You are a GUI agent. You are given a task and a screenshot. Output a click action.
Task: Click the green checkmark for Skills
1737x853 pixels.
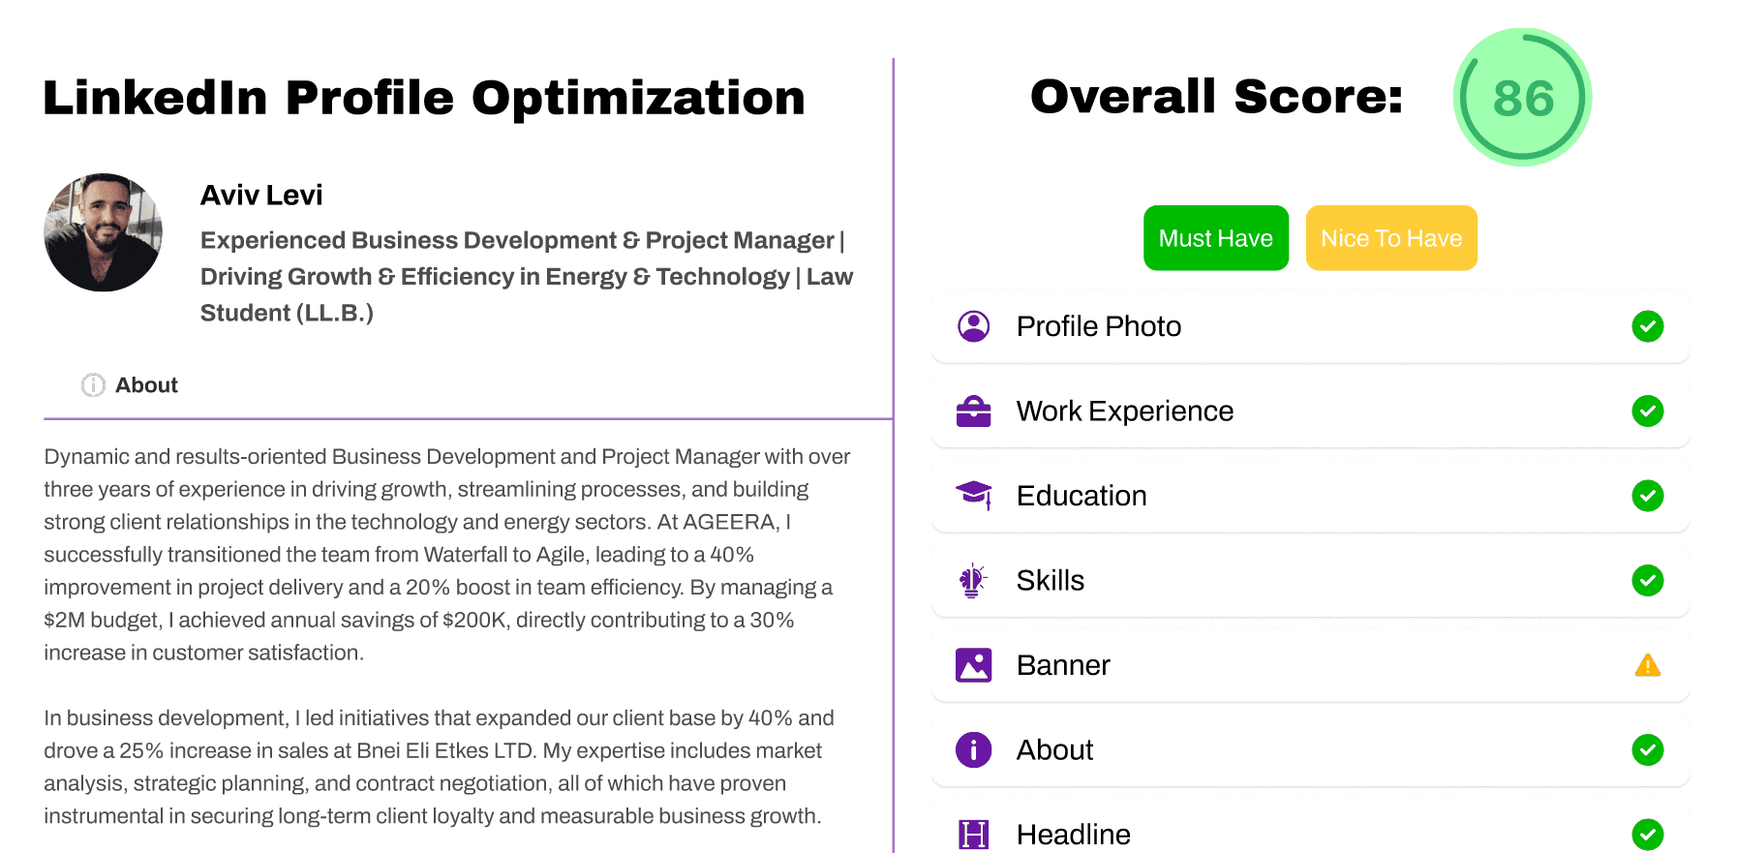(x=1647, y=581)
